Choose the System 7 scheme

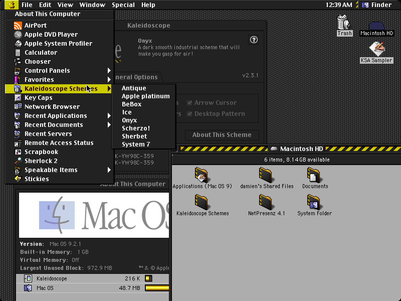click(x=144, y=144)
